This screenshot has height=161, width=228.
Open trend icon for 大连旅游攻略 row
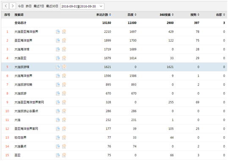click(64, 84)
